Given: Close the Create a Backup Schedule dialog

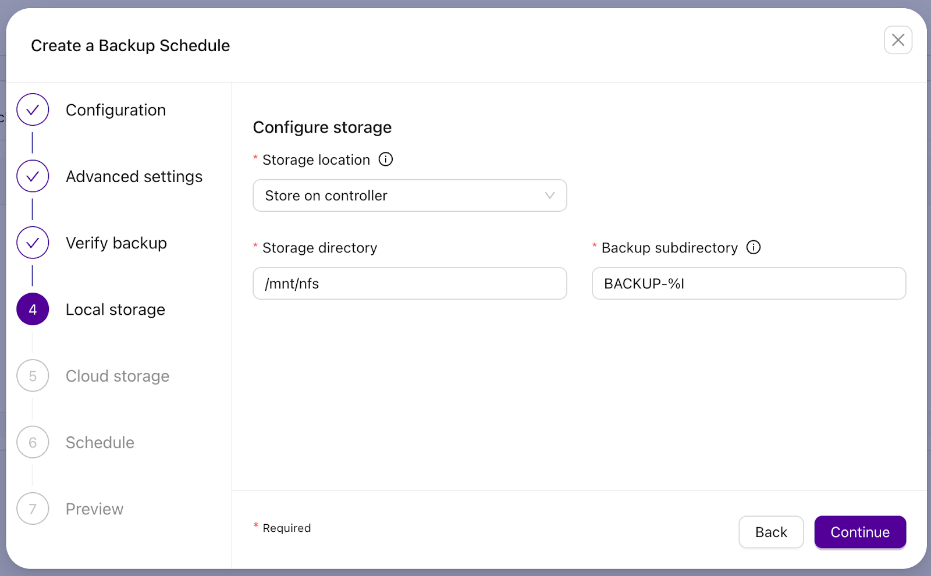Looking at the screenshot, I should point(898,40).
